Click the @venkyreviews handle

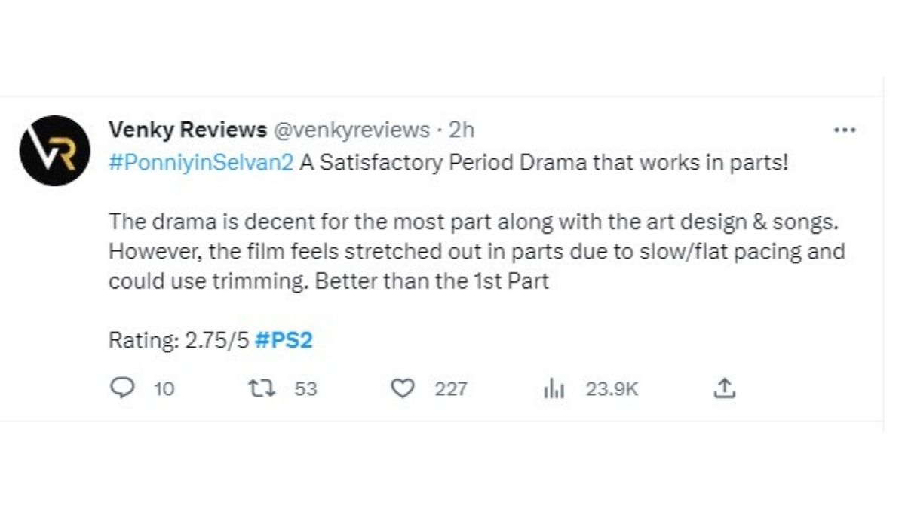pos(351,130)
